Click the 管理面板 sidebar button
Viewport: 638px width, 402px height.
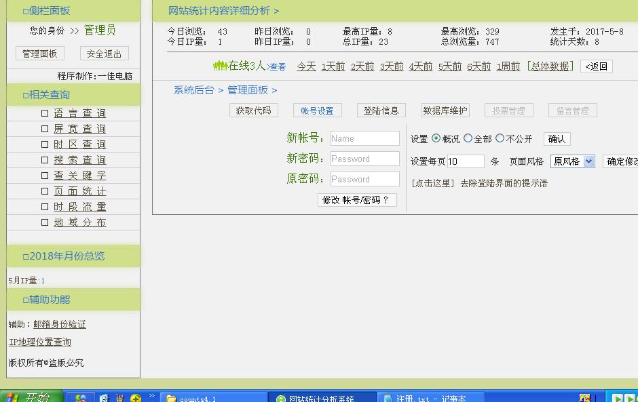(x=40, y=54)
